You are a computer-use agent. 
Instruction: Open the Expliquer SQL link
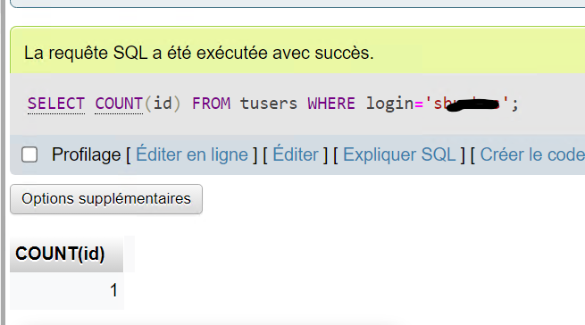399,154
